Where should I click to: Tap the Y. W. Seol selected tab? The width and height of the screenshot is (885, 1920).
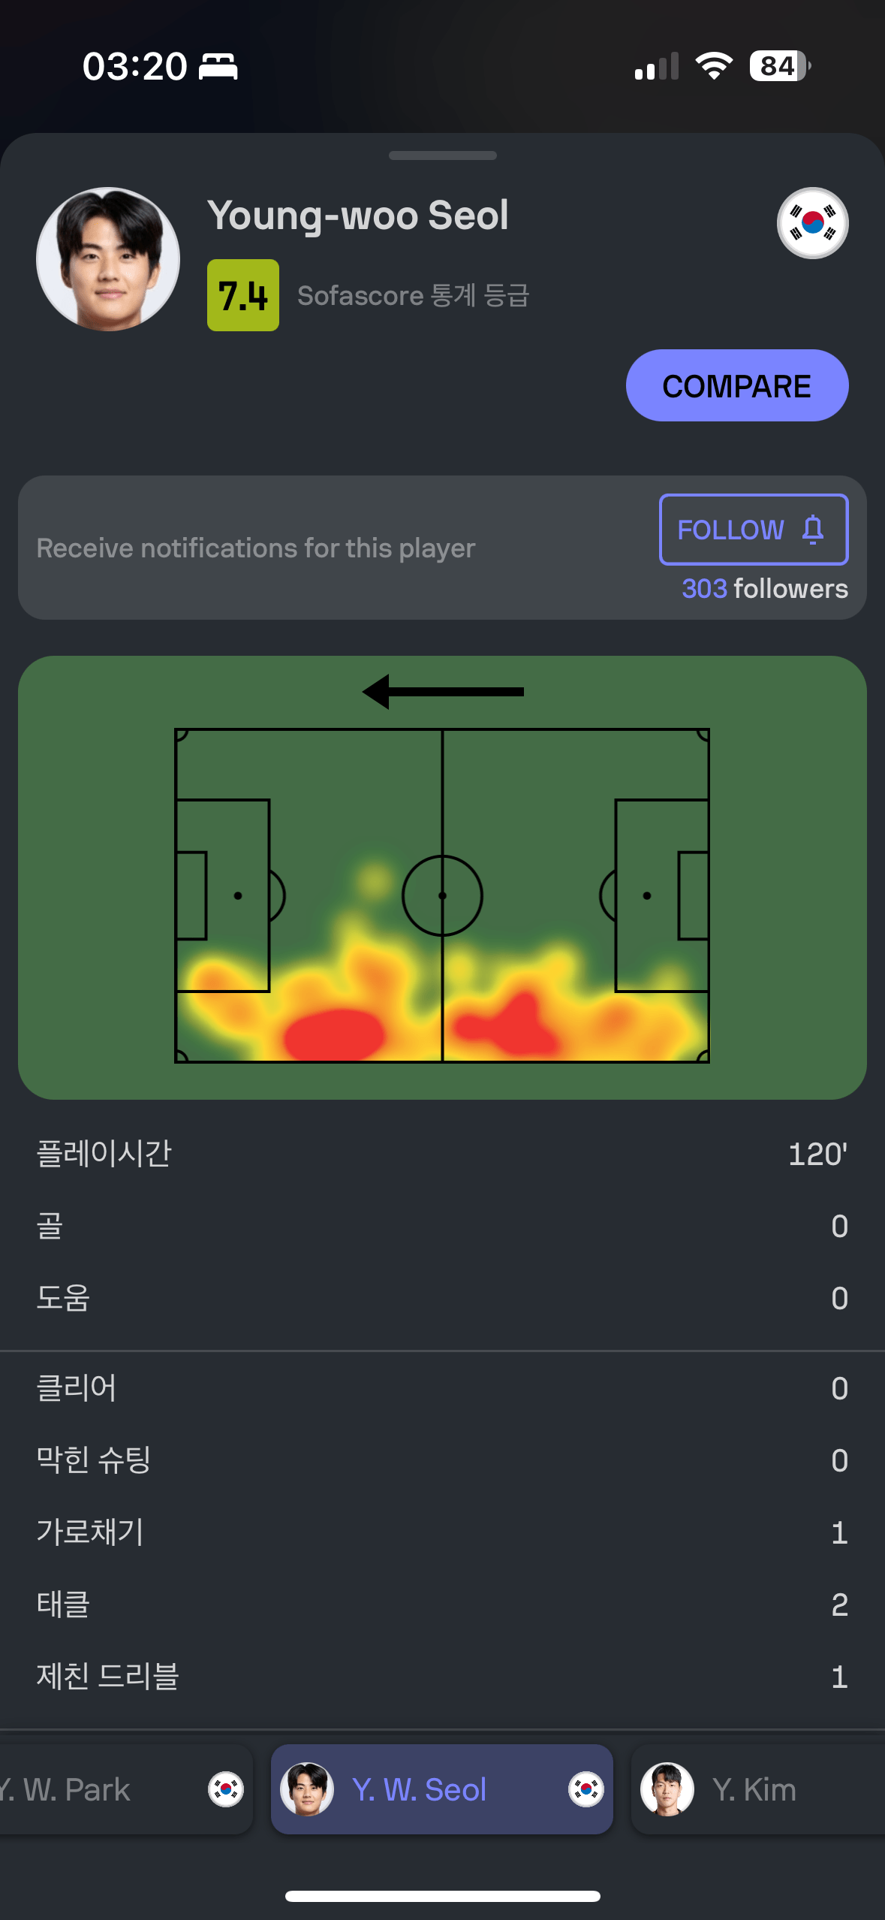(442, 1789)
